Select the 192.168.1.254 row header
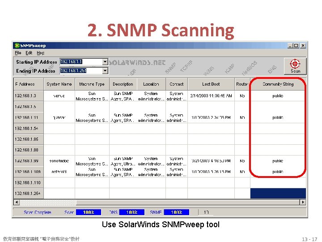This screenshot has width=322, height=242. pyautogui.click(x=29, y=194)
